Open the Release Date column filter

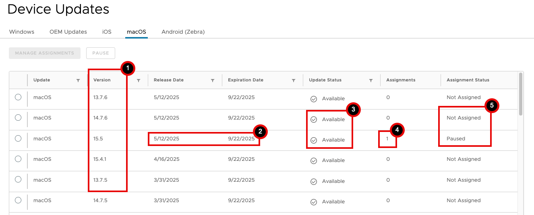pyautogui.click(x=213, y=81)
